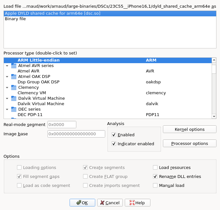This screenshot has height=210, width=220.
Task: Select Dalvik Virtual Machine processor entry with dalvik ID
Action: (x=108, y=104)
